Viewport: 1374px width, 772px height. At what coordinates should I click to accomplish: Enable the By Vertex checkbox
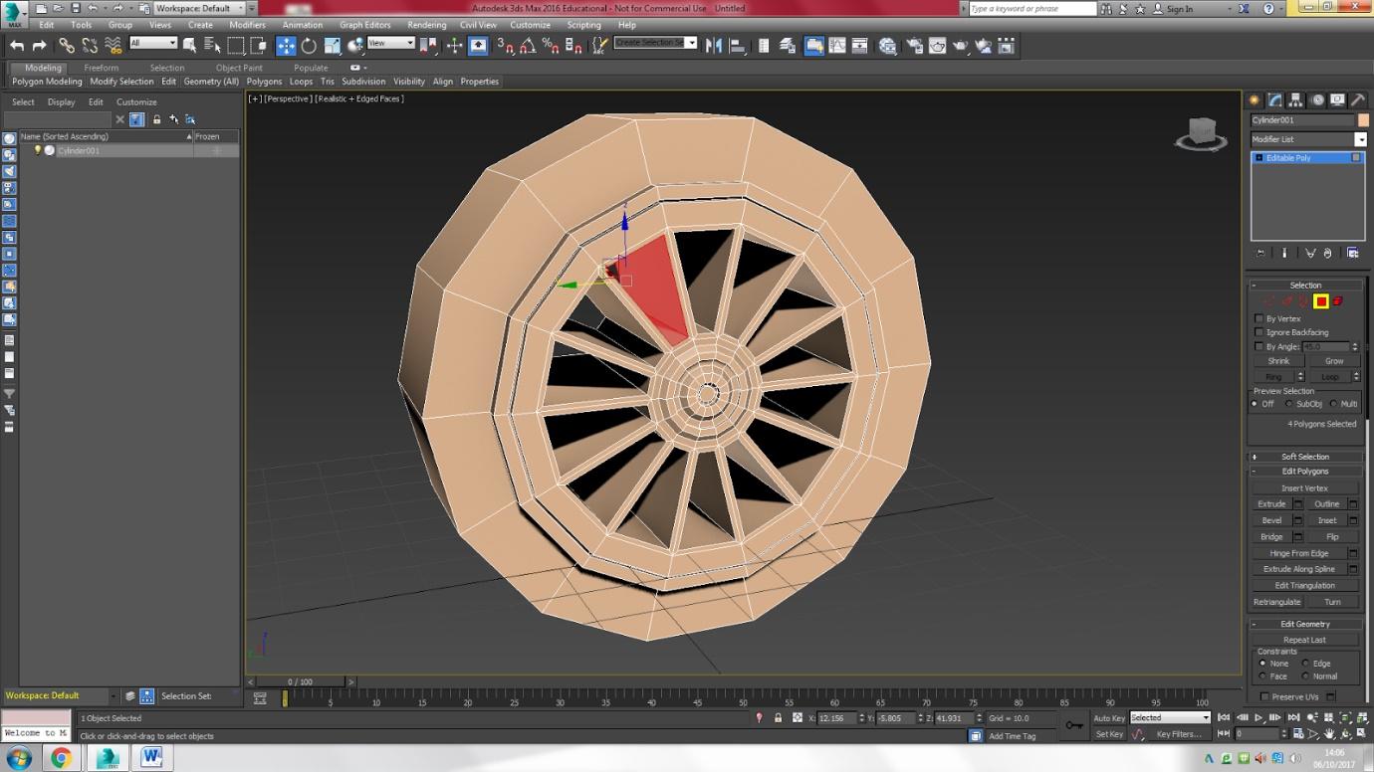tap(1259, 318)
